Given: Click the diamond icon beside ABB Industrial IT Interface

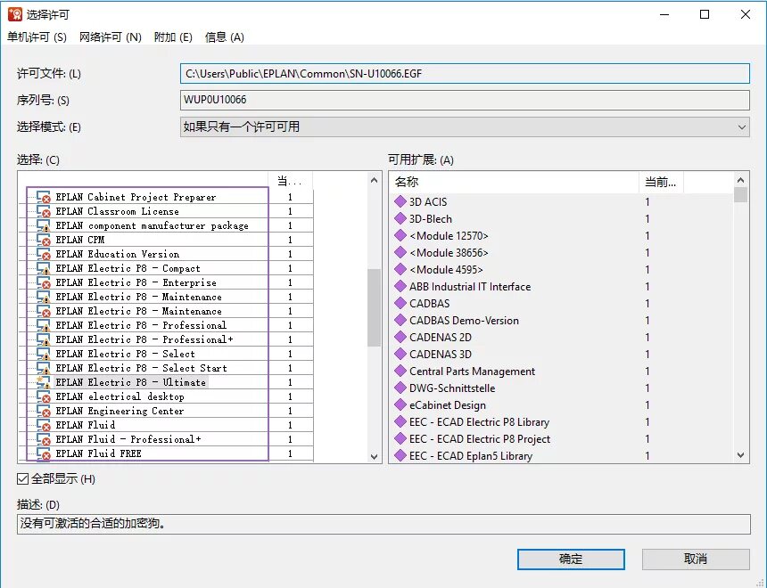Looking at the screenshot, I should (399, 287).
